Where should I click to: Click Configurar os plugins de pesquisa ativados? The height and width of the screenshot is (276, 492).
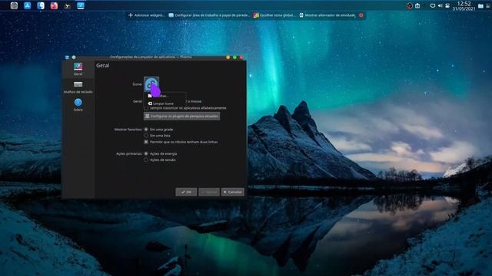coord(181,116)
